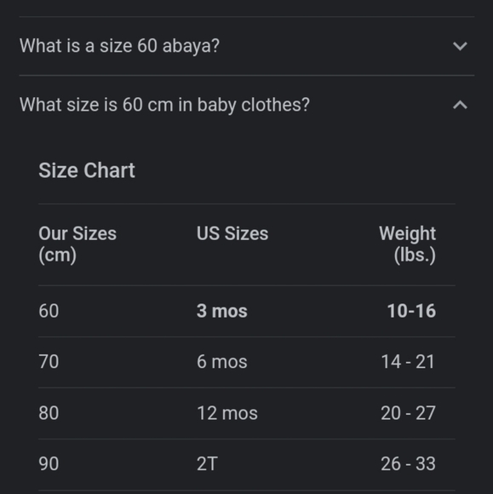Viewport: 493px width, 494px height.
Task: Select the 90 size cell
Action: click(x=49, y=463)
